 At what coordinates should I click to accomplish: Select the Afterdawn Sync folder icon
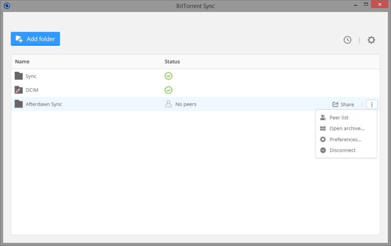[x=19, y=104]
